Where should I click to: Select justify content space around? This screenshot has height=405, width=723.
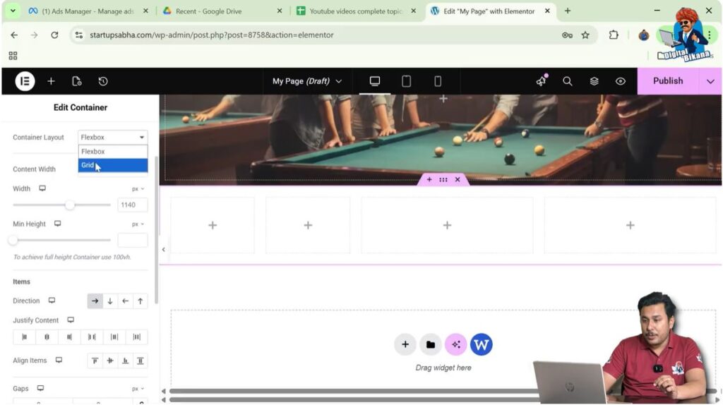pyautogui.click(x=114, y=337)
